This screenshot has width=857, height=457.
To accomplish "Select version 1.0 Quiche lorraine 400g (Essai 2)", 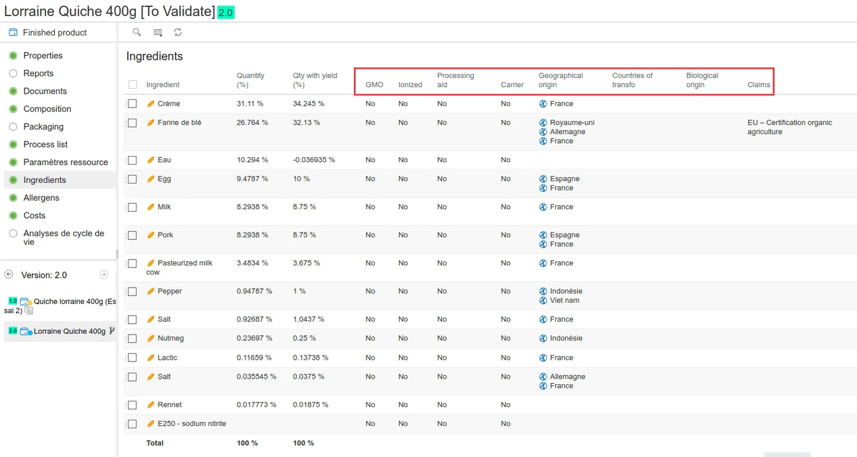I will point(60,306).
